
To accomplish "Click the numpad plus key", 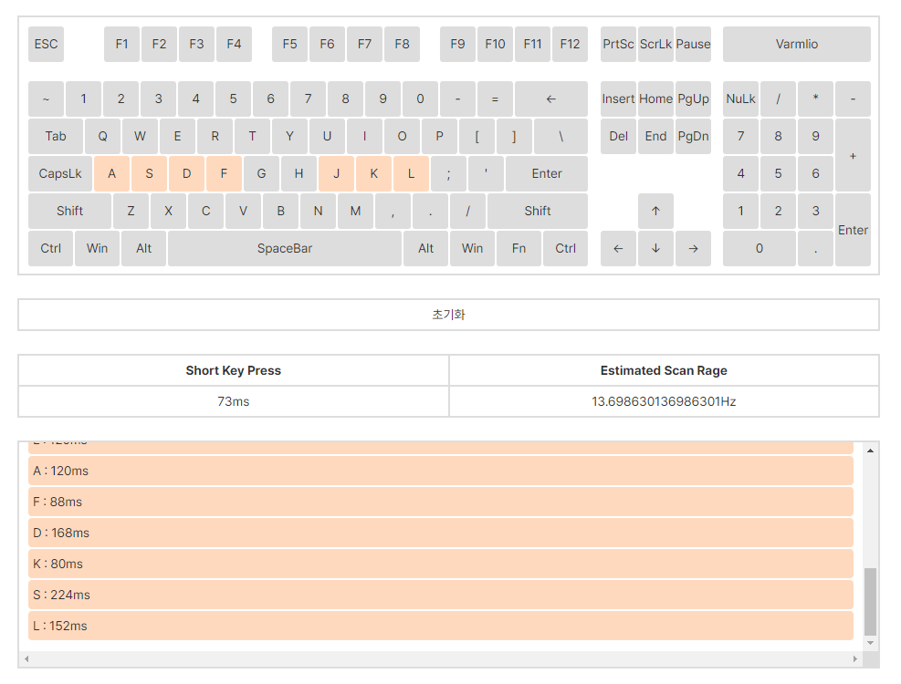I will coord(853,155).
